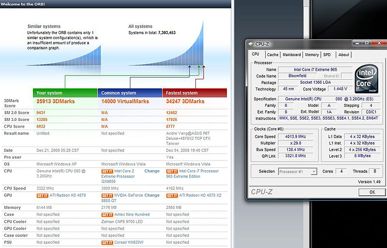The width and height of the screenshot is (387, 248).
Task: Open the Memory tab in CPU-Z
Action: point(312,55)
